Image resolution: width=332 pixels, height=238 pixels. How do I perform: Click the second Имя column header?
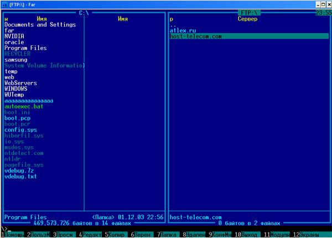123,19
